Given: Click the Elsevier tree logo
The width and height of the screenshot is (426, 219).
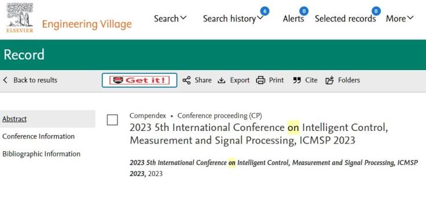Looking at the screenshot, I should click(20, 18).
